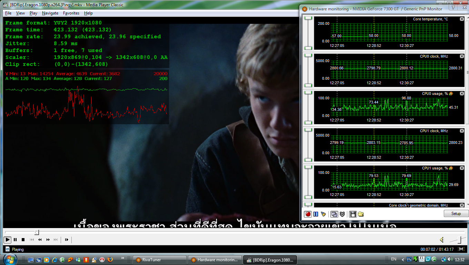Toggle the always-on-top windows icon
Screen dimensions: 469x265
pyautogui.click(x=334, y=214)
